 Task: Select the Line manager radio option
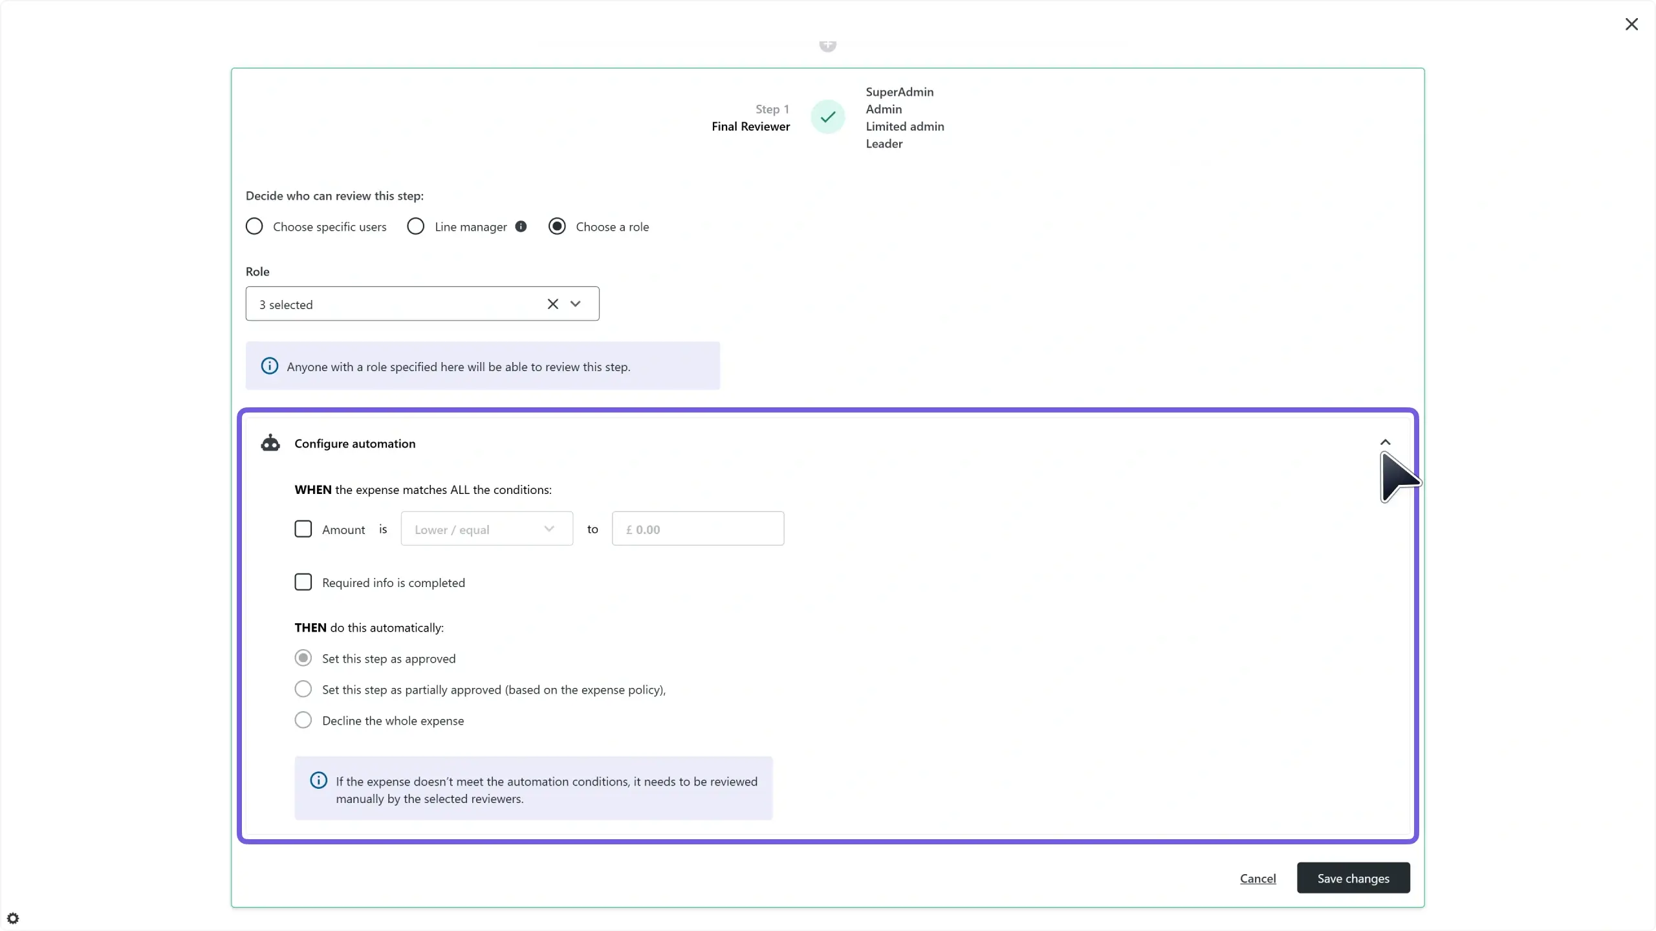(x=415, y=226)
